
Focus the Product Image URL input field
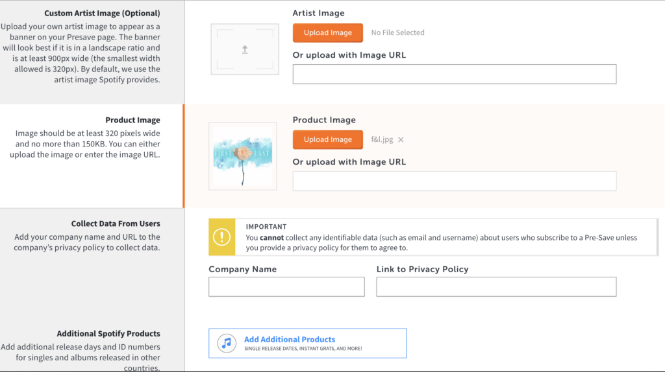454,181
